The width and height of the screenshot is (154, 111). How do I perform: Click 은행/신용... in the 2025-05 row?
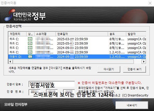pyautogui.click(x=117, y=43)
